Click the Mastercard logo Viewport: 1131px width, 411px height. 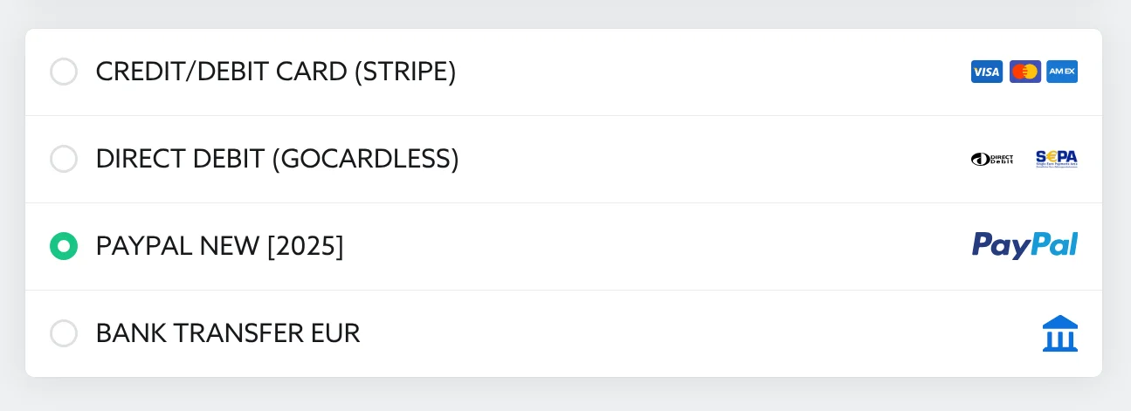[x=1024, y=72]
